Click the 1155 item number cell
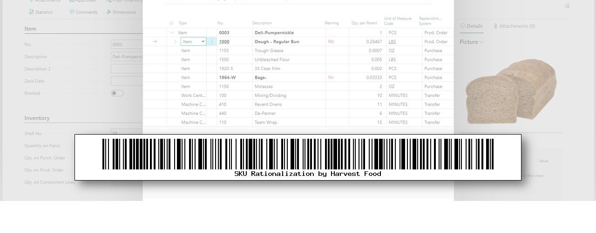This screenshot has width=596, height=233. (x=235, y=51)
